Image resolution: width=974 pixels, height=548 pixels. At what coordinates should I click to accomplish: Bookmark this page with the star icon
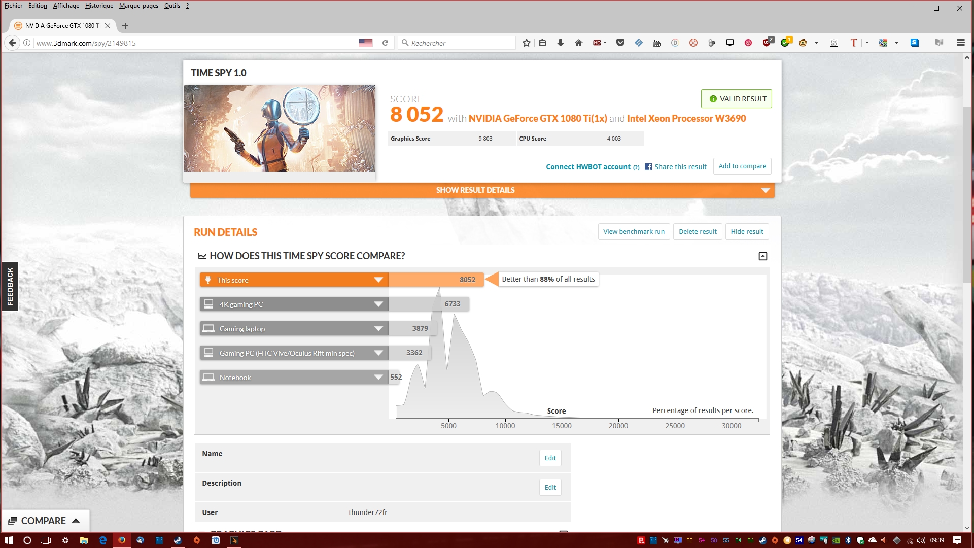point(527,43)
